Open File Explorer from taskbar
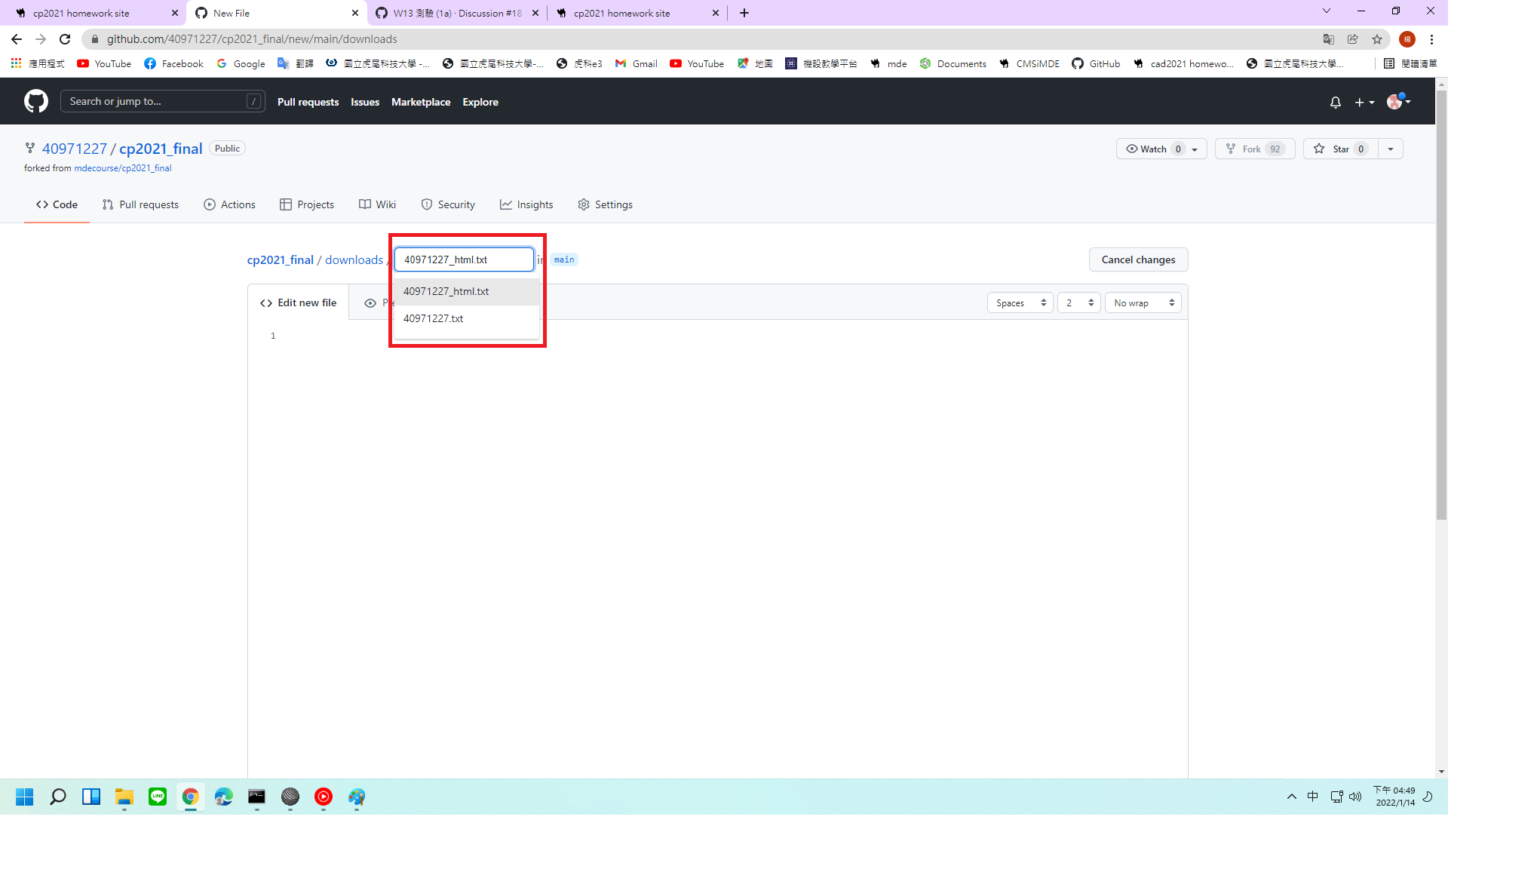The height and width of the screenshot is (872, 1537). point(124,797)
